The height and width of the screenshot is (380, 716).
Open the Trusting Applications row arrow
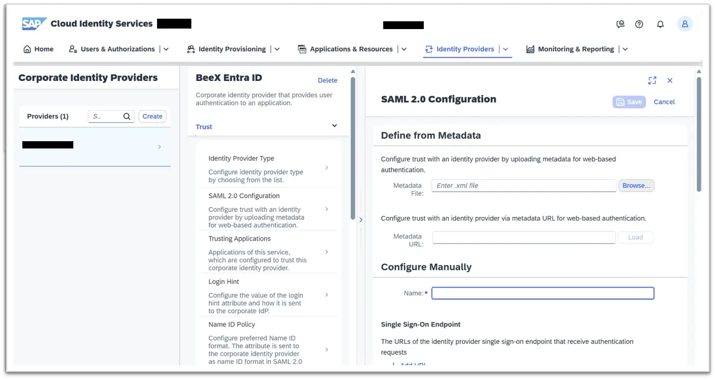[327, 252]
